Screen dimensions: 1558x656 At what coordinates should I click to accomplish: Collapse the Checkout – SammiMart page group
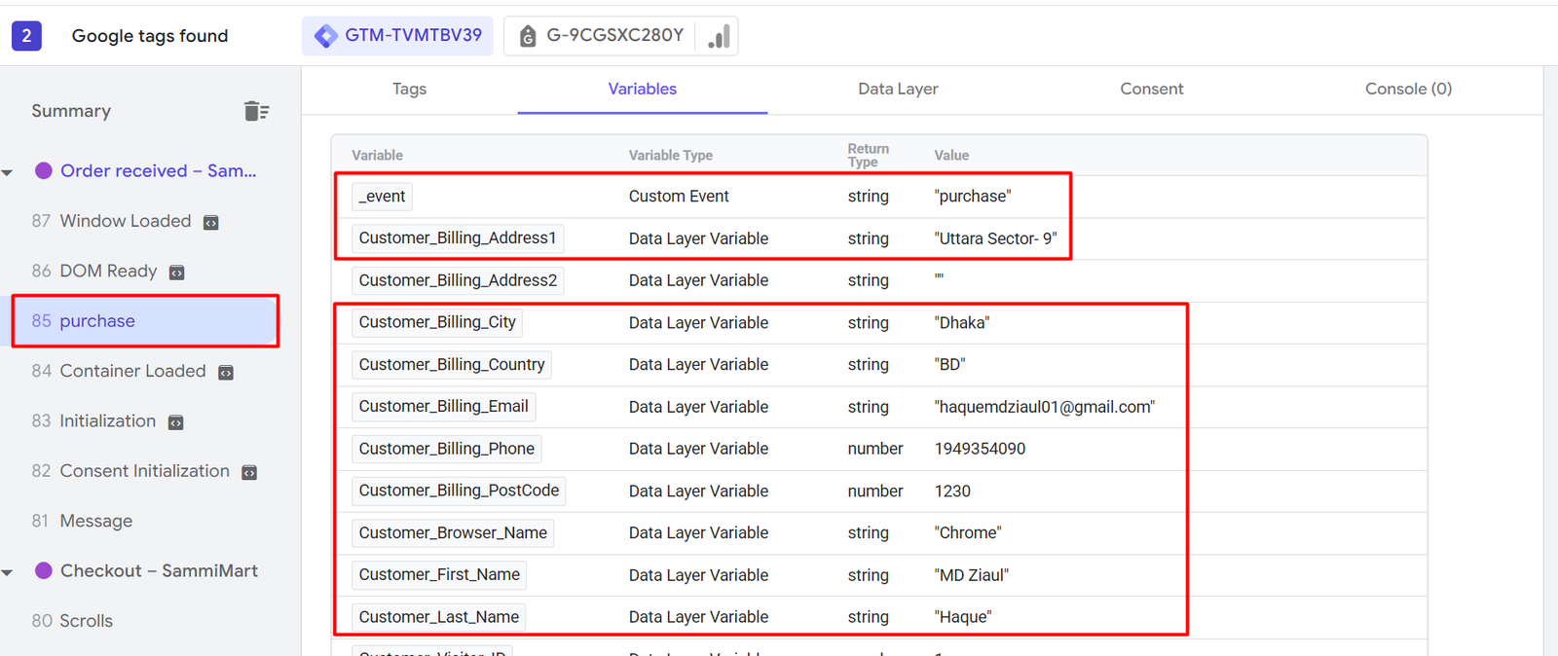pos(8,572)
